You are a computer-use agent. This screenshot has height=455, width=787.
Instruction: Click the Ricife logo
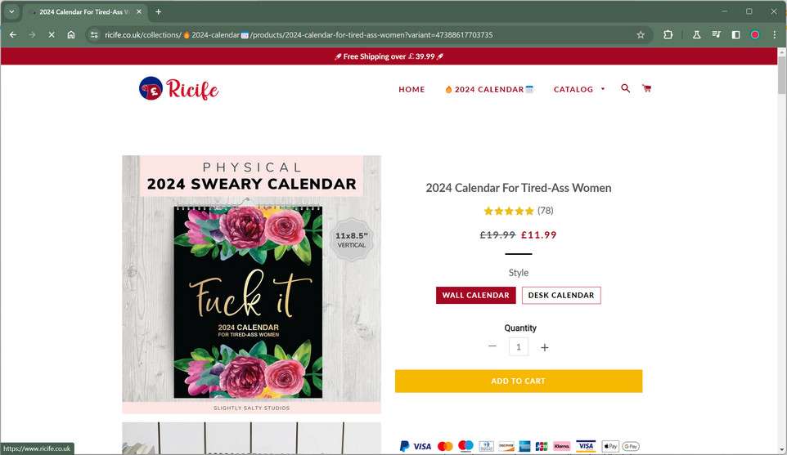pyautogui.click(x=179, y=88)
